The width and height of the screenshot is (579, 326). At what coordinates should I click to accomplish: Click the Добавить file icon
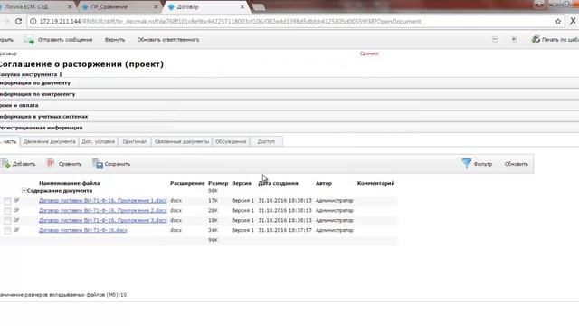[6, 163]
